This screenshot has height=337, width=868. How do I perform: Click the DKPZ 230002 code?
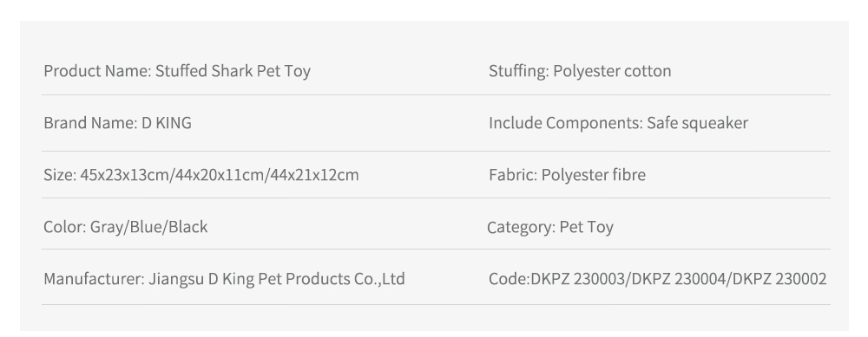point(779,278)
